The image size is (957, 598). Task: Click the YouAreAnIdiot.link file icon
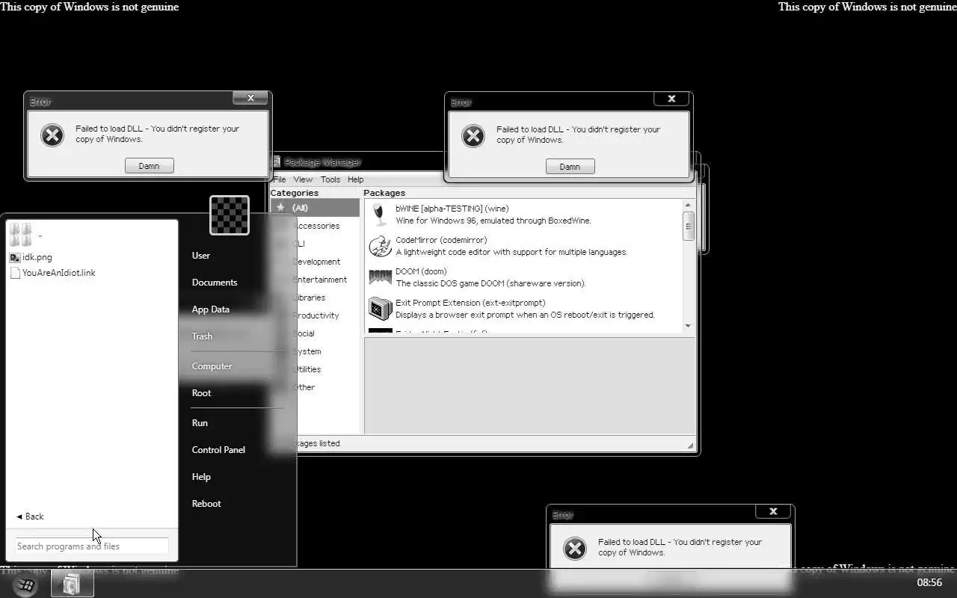15,273
